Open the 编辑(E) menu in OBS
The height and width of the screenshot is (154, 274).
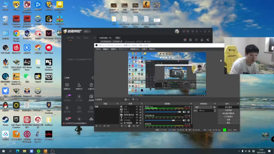click(106, 49)
